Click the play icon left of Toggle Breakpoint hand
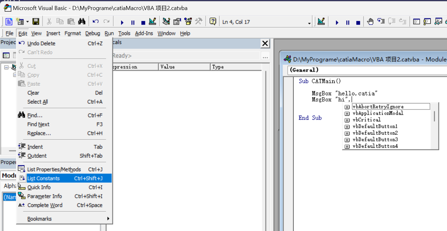 point(337,22)
